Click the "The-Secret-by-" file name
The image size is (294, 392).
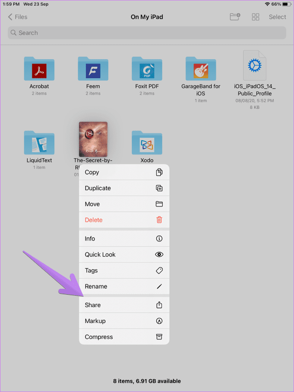[x=93, y=160]
